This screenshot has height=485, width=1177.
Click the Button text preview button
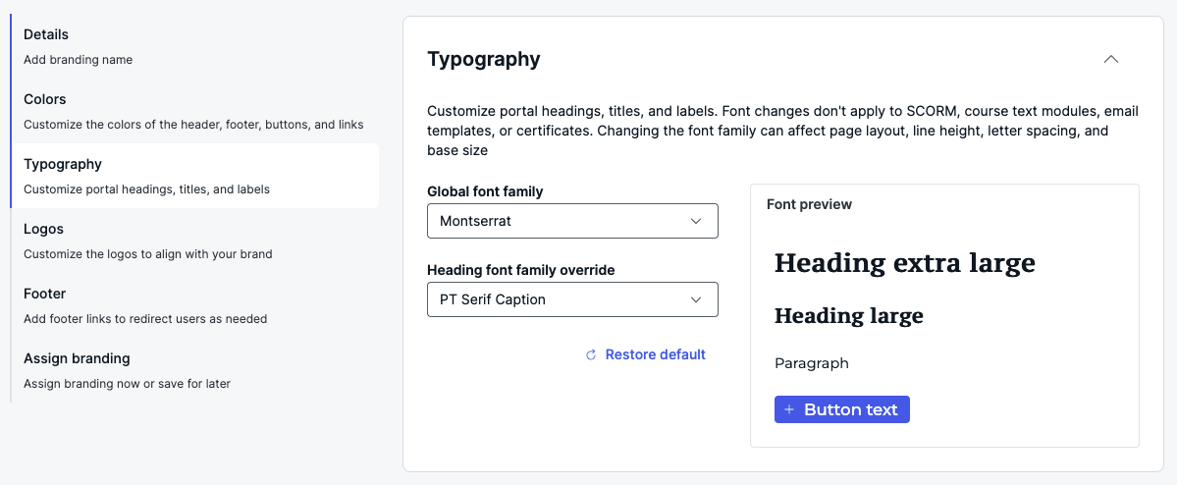point(842,410)
